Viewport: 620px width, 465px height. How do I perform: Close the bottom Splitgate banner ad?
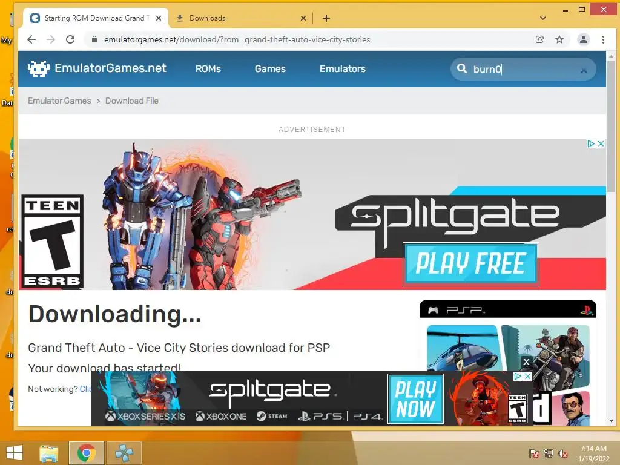[x=527, y=377]
